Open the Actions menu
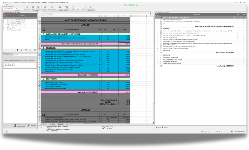 (x=8, y=5)
